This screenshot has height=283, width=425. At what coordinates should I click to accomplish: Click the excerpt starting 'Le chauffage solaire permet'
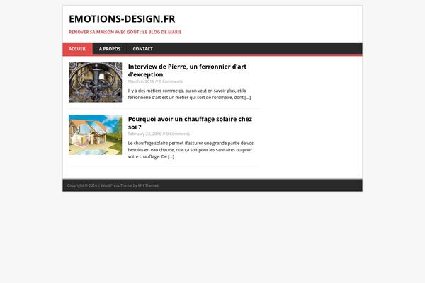click(x=191, y=150)
